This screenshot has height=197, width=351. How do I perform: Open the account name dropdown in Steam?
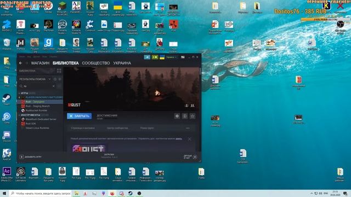[171, 57]
